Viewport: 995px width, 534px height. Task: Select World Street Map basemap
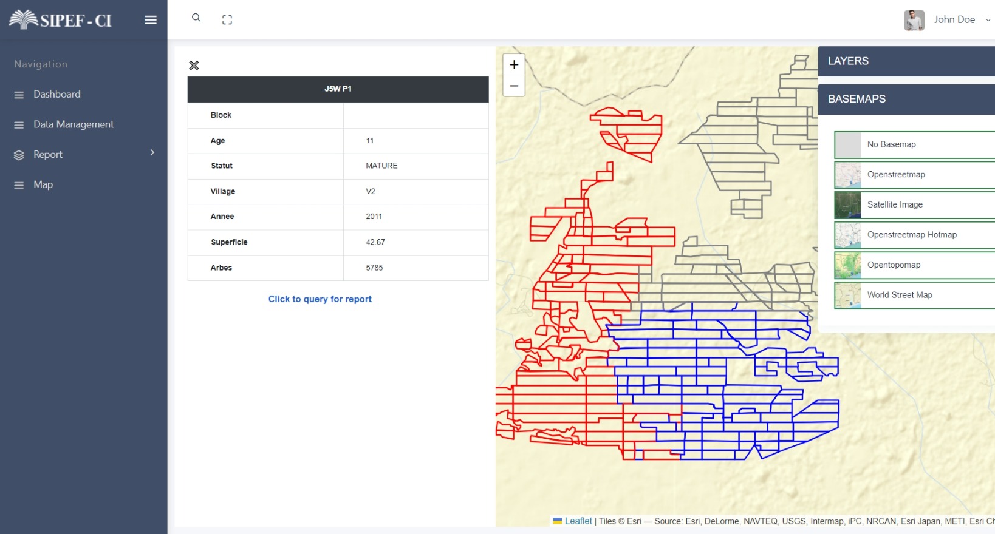click(914, 295)
